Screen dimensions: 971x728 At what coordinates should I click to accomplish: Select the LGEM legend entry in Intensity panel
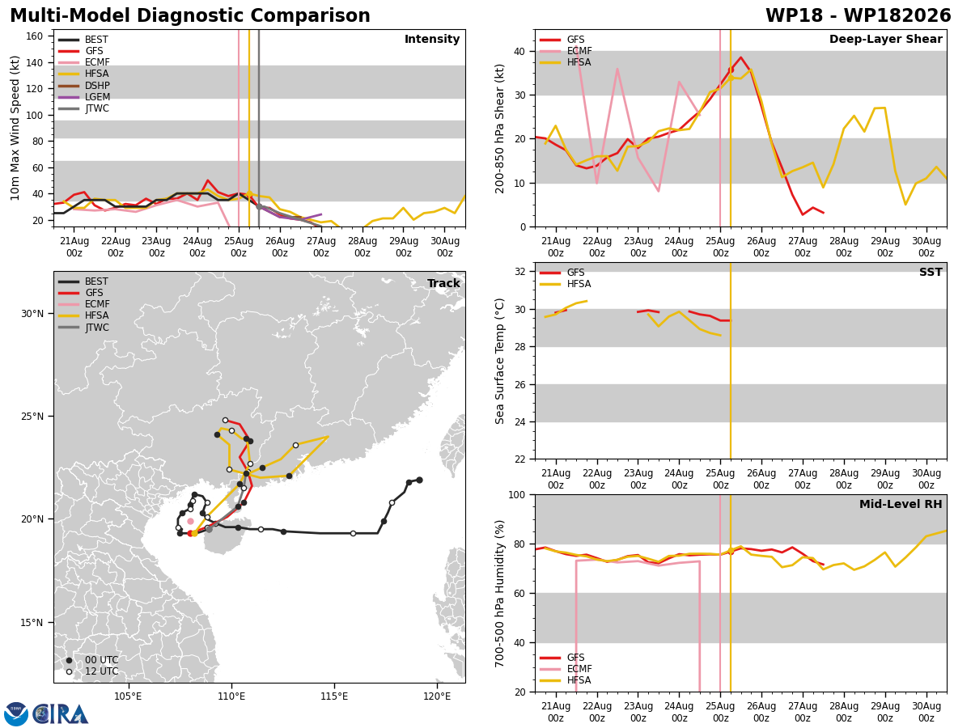84,97
